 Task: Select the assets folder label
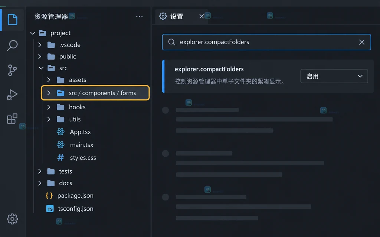point(78,80)
